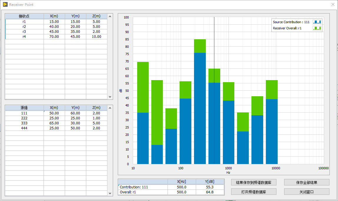Click the LabVIEW app icon in title bar

tap(5, 4)
